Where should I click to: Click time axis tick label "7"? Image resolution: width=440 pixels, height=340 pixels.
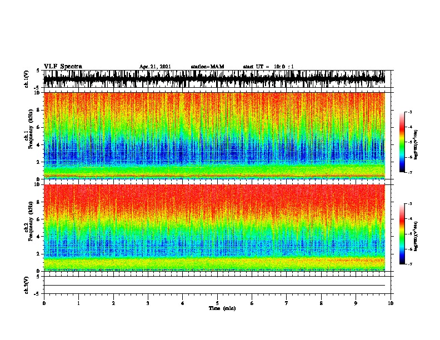click(287, 303)
